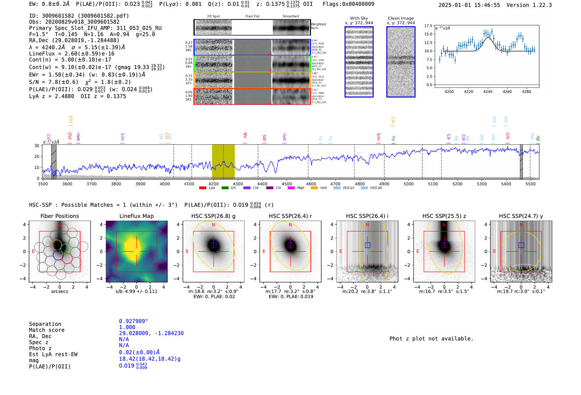Viewport: 581px width, 395px height.
Task: Click the 's/b: 4.99 +/- 0.111' caption
Action: [137, 291]
